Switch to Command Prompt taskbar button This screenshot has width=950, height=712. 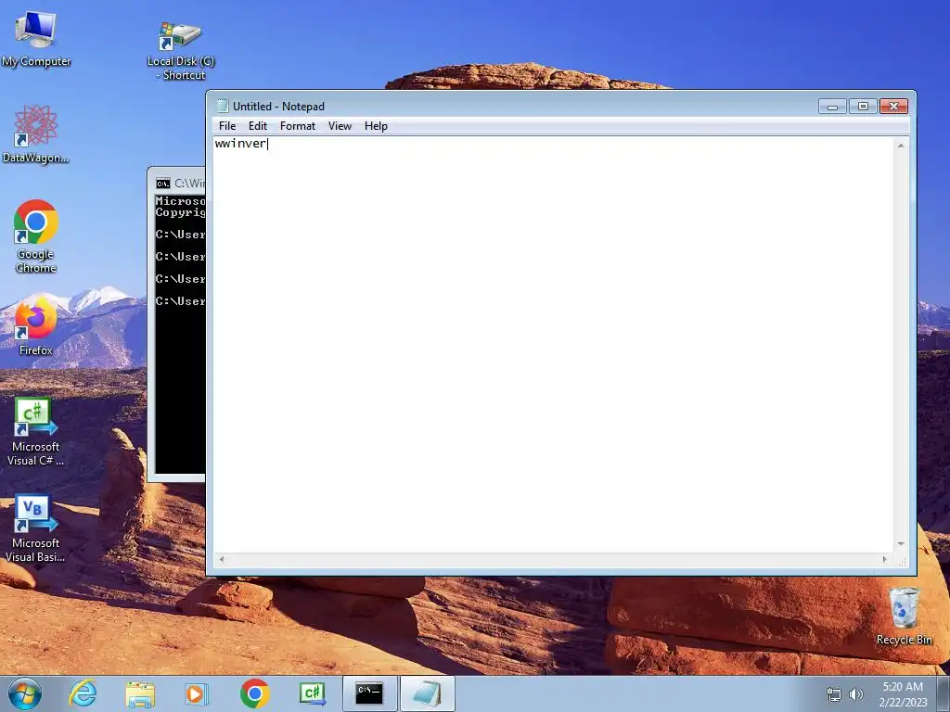click(x=369, y=693)
